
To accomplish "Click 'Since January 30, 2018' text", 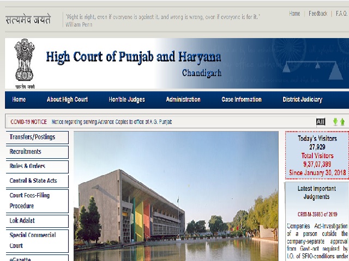I will (x=317, y=173).
